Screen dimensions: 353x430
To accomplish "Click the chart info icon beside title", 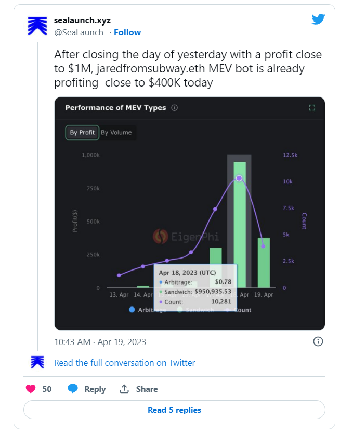I will click(175, 108).
